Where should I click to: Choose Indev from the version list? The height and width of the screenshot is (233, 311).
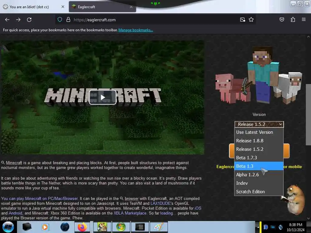click(x=259, y=183)
